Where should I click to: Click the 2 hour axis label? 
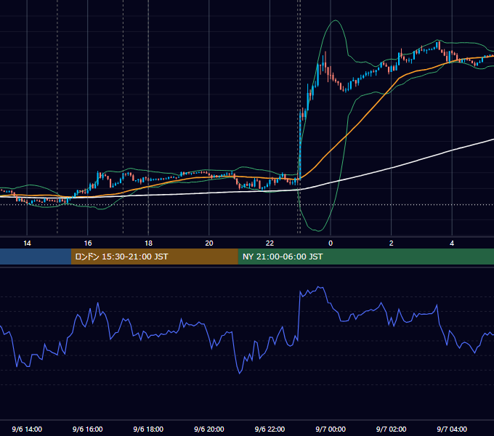pyautogui.click(x=391, y=243)
